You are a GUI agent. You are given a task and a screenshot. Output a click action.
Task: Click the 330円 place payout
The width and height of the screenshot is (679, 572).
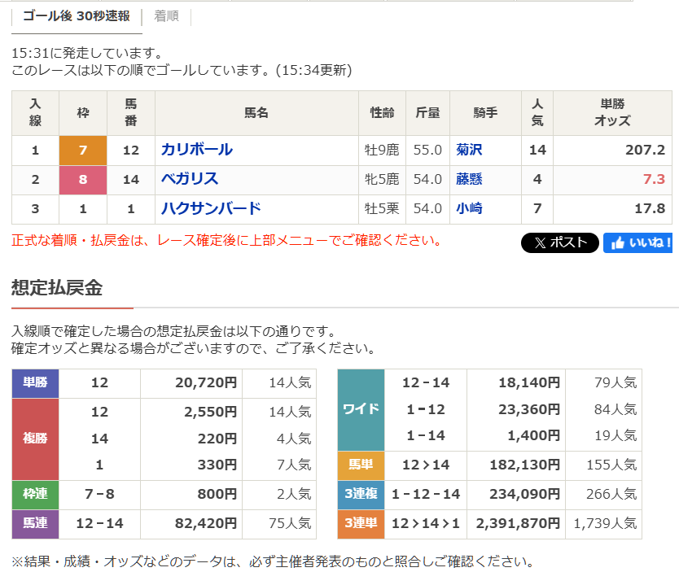pos(217,465)
